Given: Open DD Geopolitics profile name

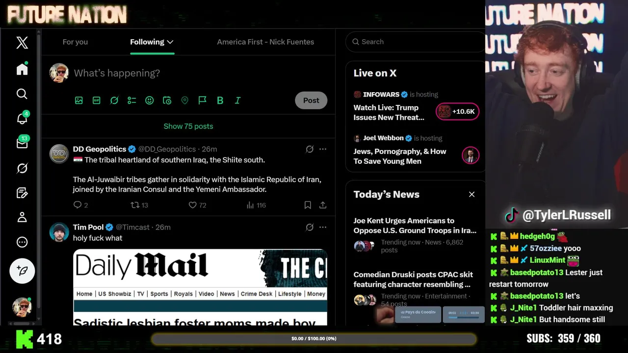Looking at the screenshot, I should pyautogui.click(x=100, y=149).
